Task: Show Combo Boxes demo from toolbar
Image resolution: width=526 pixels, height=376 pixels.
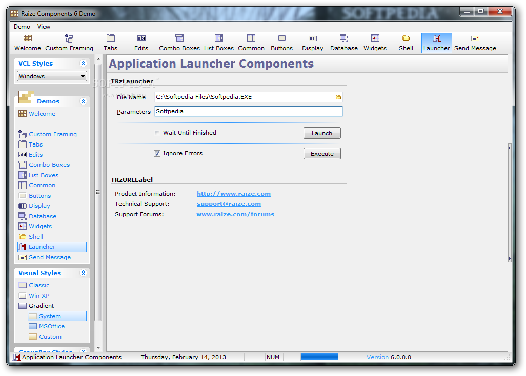Action: coord(179,43)
